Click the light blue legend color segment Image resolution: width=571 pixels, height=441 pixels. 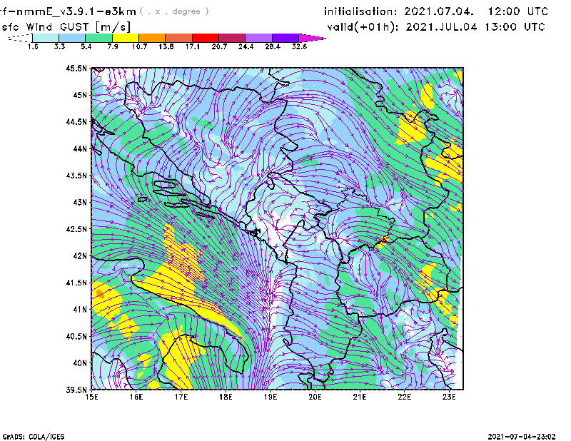point(72,38)
